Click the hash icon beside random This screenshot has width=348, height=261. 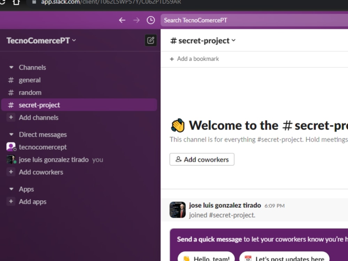11,92
